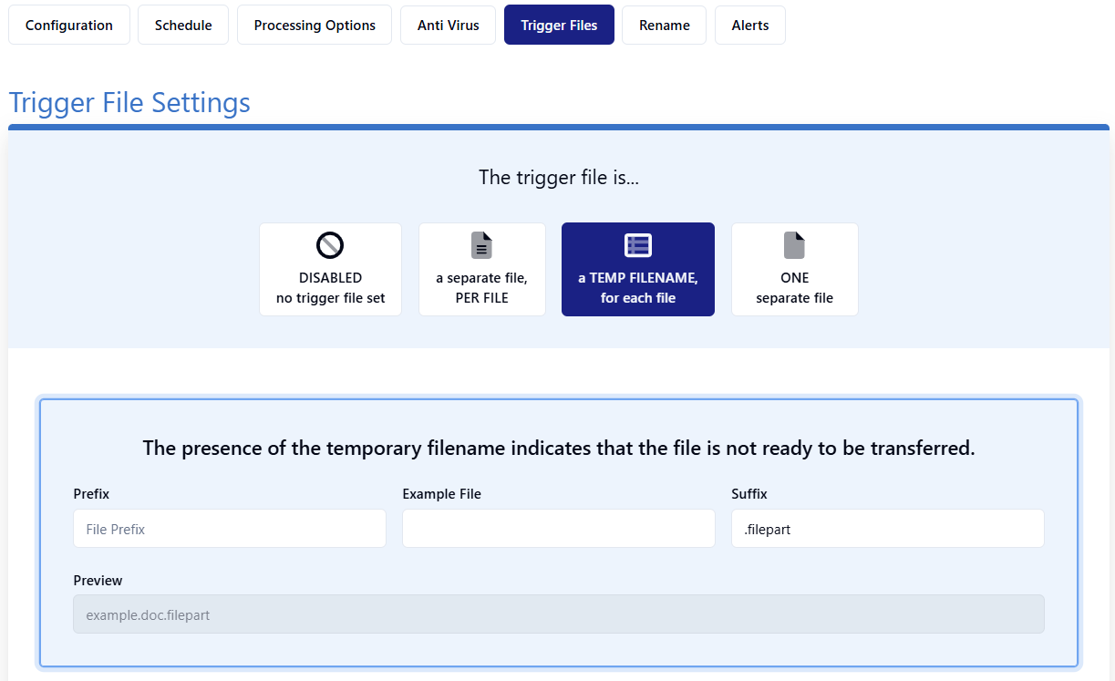Click the blank page icon above ONE
Screen dimensions: 1115x681
pyautogui.click(x=794, y=245)
